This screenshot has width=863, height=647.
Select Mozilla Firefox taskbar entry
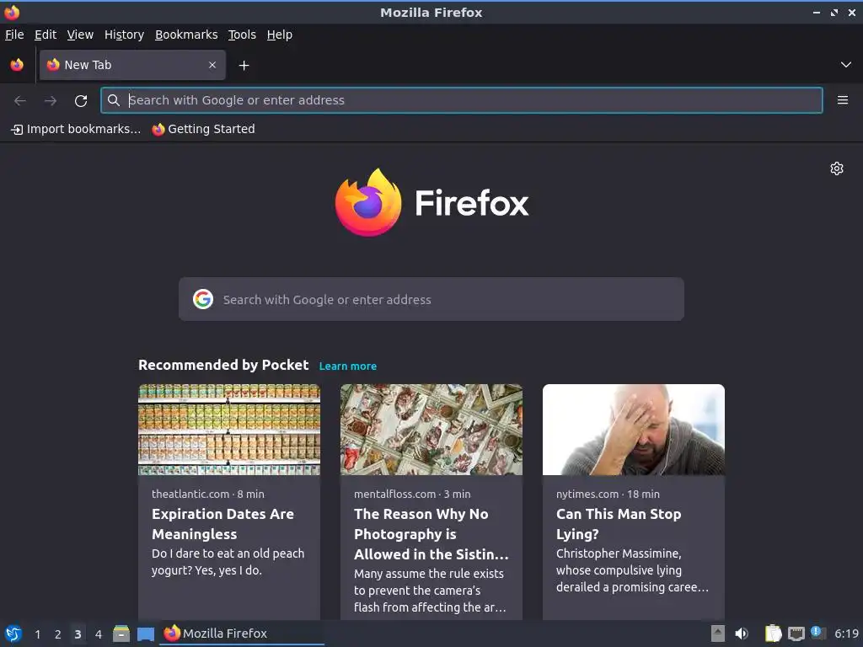tap(242, 634)
